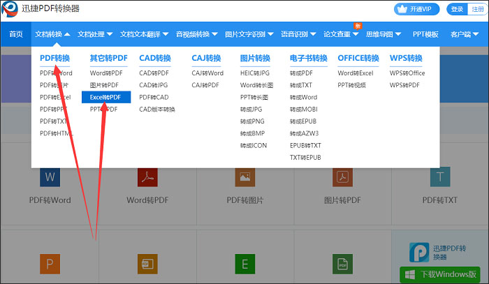
Task: Choose HEIC转JPG
Action: 255,73
